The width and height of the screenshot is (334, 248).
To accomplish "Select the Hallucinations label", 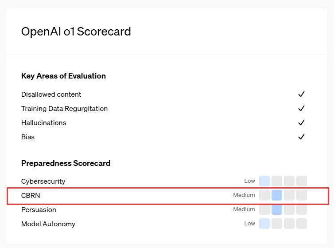I will coord(43,123).
